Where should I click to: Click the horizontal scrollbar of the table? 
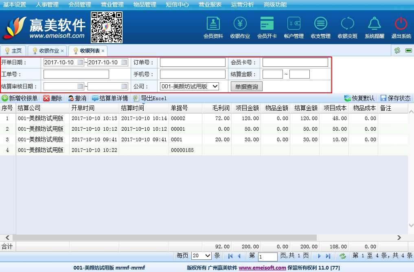163,237
